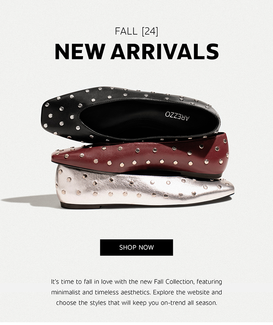Click the AREZZO logo on the insole
273x325 pixels.
[x=177, y=116]
